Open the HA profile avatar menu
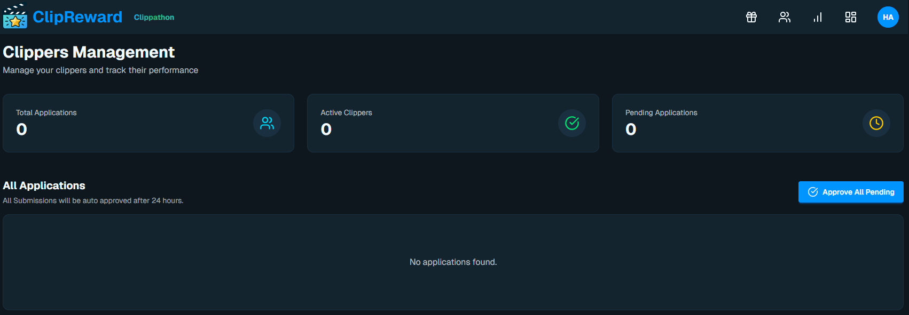This screenshot has width=909, height=315. click(x=888, y=17)
